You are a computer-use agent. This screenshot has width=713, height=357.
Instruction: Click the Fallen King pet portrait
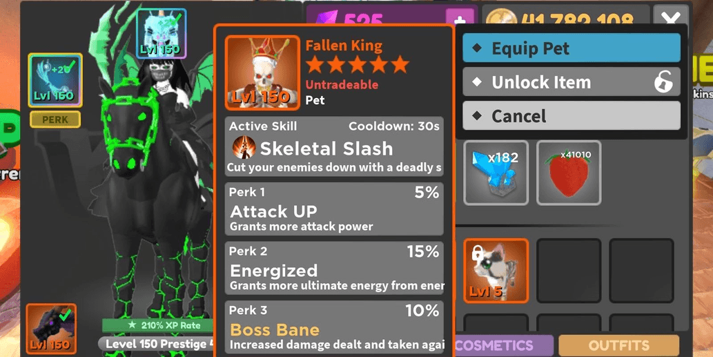[x=262, y=73]
